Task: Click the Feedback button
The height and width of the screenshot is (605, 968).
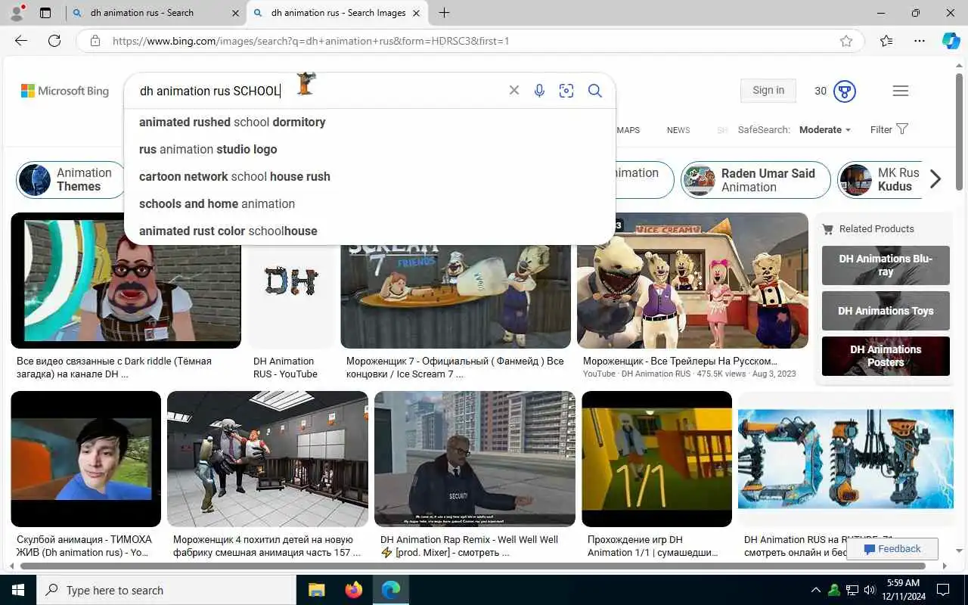Action: point(892,549)
